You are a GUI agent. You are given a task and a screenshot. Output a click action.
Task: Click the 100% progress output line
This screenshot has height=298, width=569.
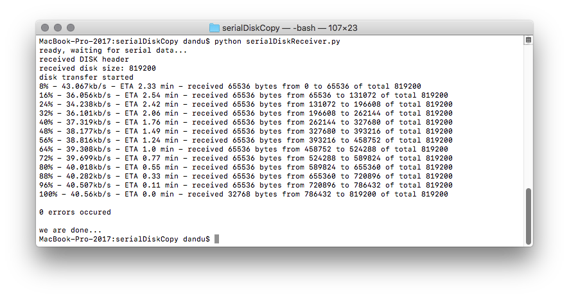[x=243, y=194]
